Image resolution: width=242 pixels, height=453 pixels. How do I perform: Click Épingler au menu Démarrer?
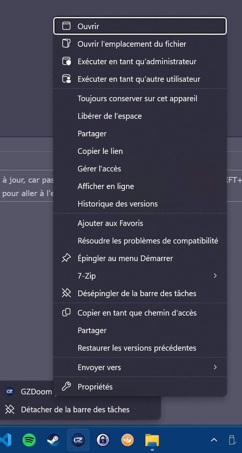coord(125,258)
